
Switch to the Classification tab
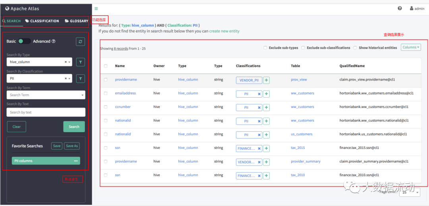(42, 21)
